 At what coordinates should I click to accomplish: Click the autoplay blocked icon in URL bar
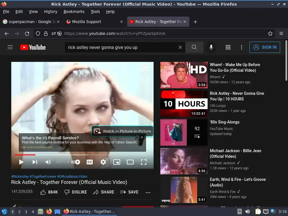pos(59,34)
